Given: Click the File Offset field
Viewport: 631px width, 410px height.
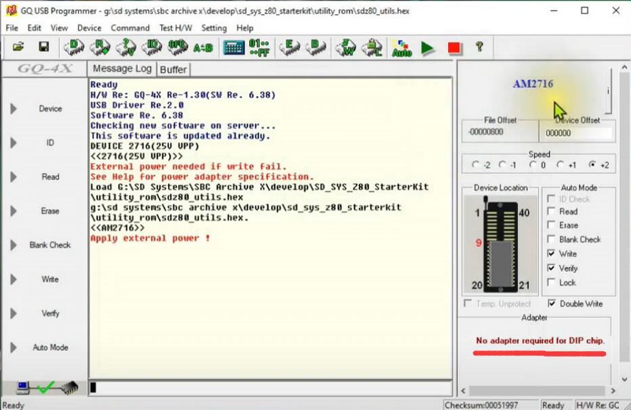Looking at the screenshot, I should pyautogui.click(x=500, y=132).
